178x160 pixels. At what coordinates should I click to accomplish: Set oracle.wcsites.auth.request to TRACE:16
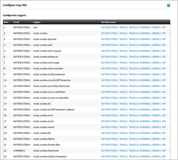tap(134, 51)
